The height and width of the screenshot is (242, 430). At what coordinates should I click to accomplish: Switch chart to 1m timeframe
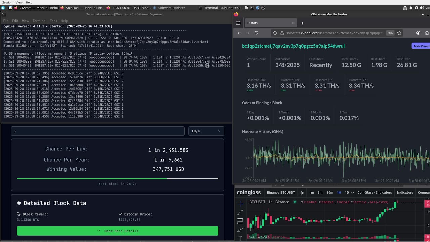click(x=311, y=193)
